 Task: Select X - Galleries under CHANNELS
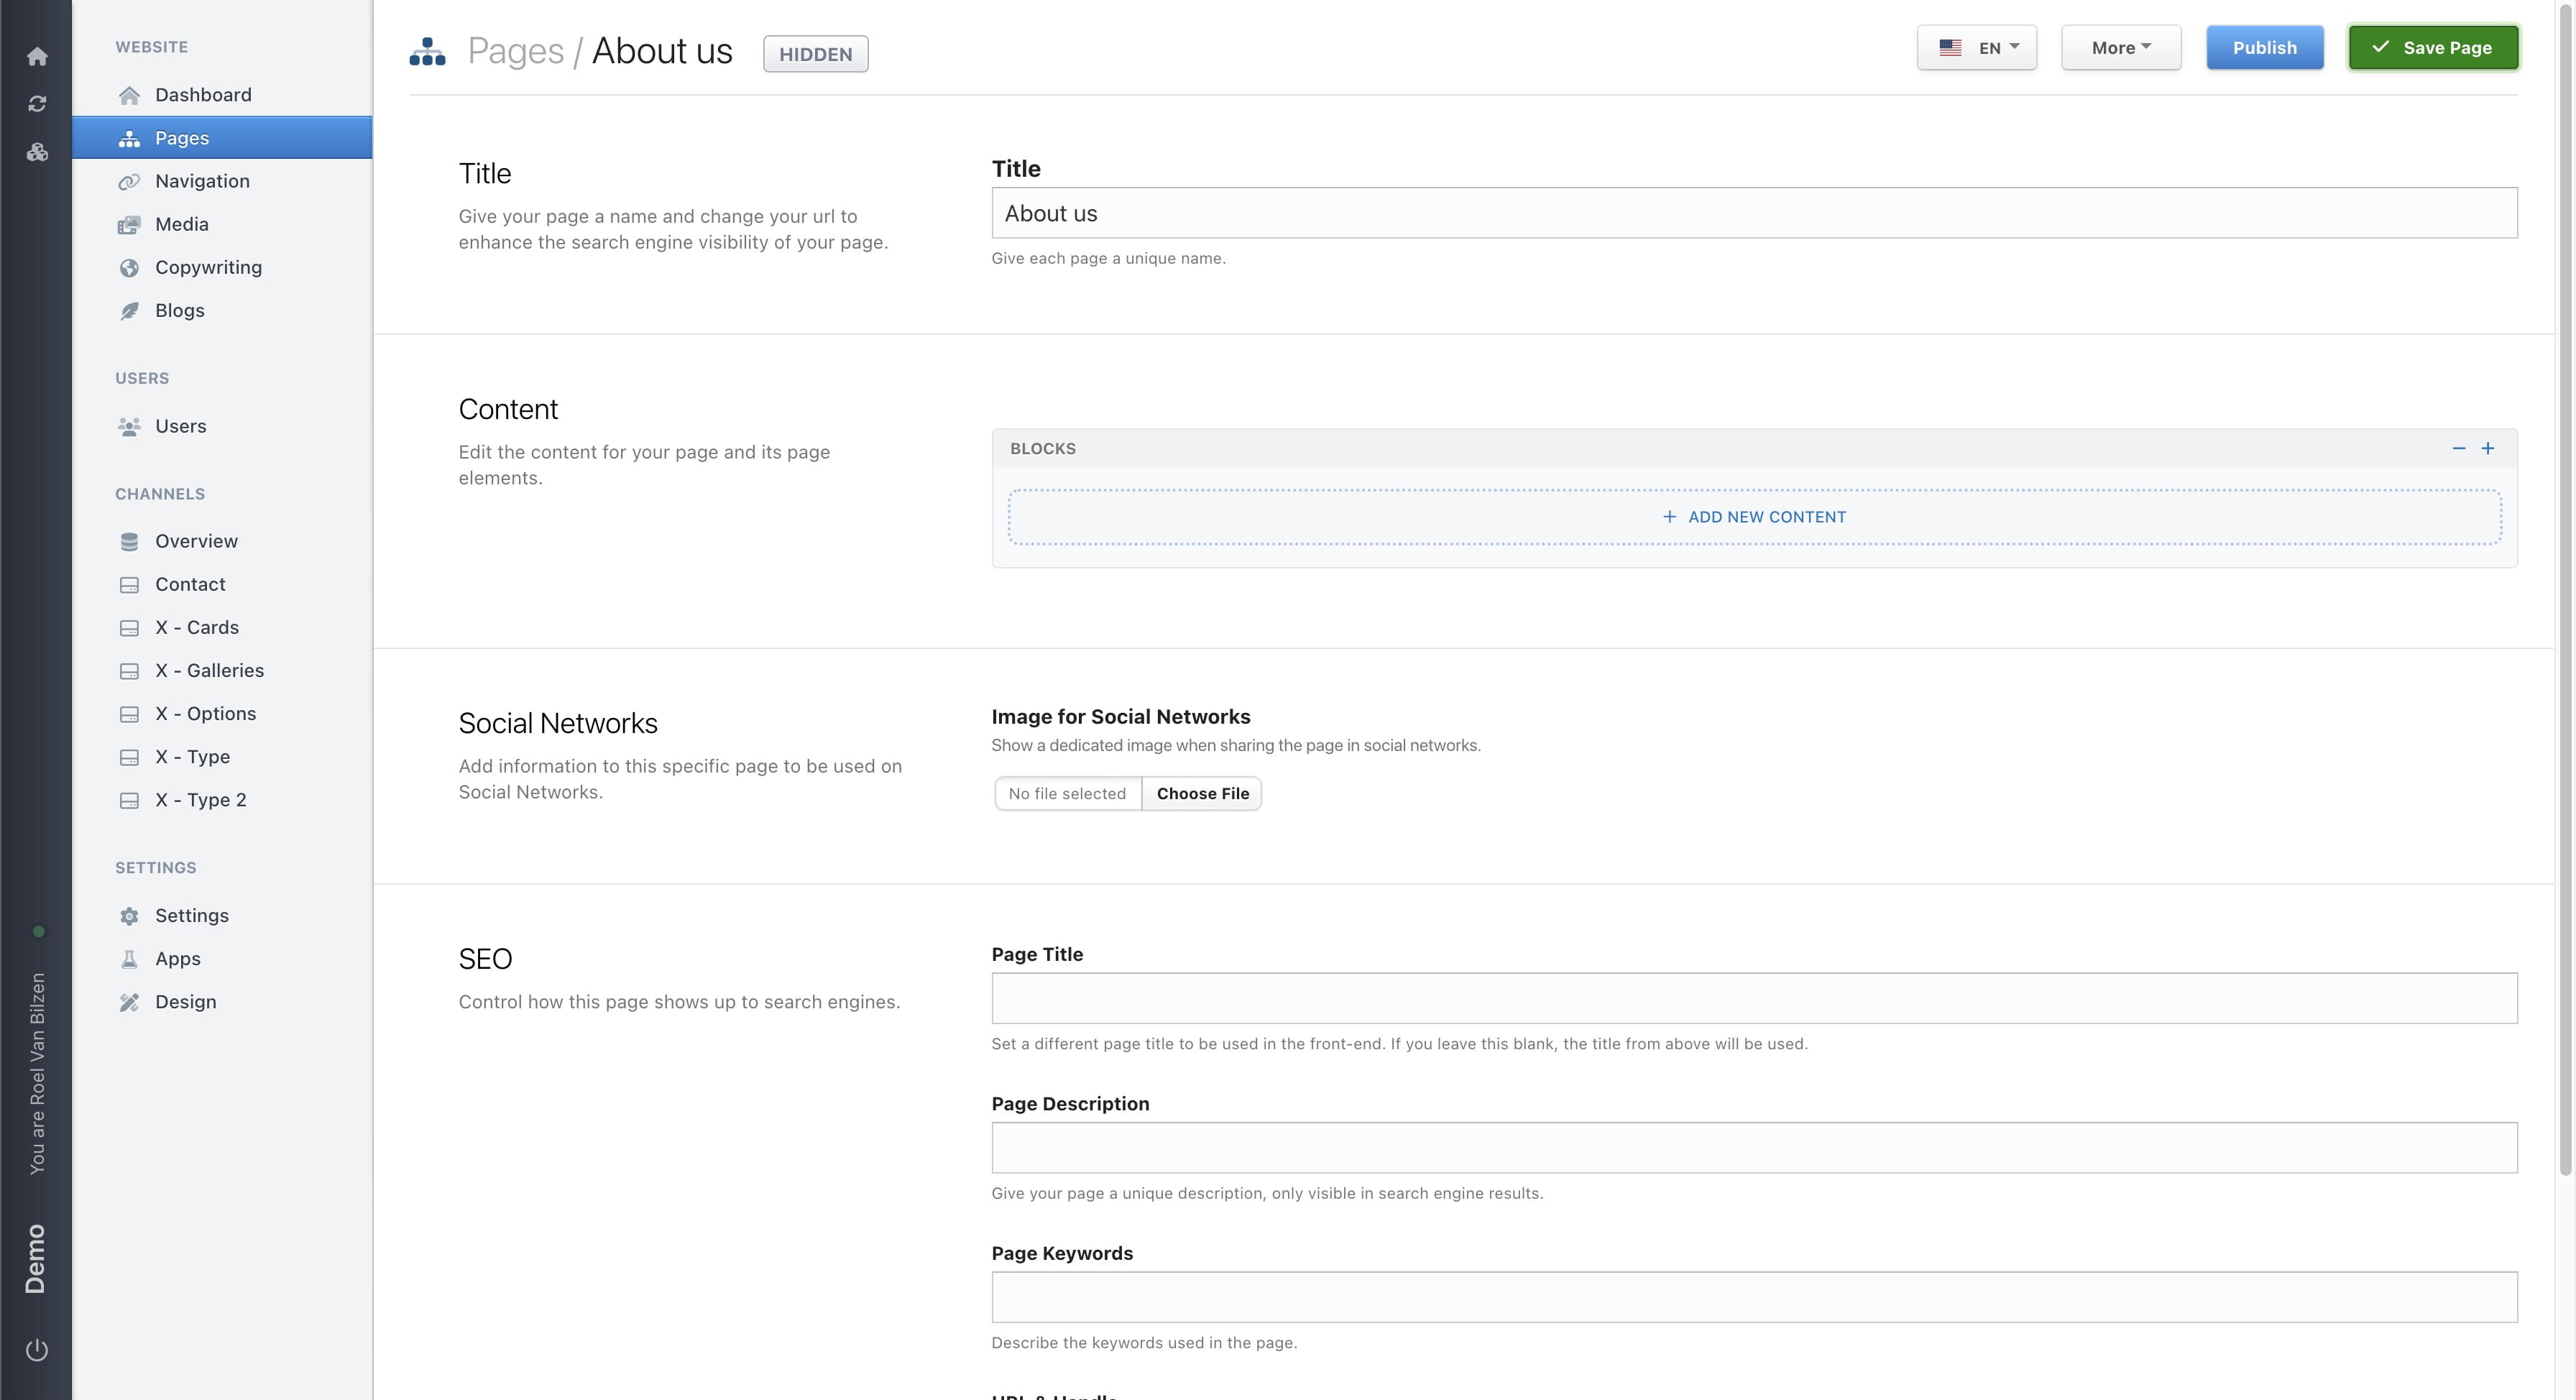click(209, 670)
